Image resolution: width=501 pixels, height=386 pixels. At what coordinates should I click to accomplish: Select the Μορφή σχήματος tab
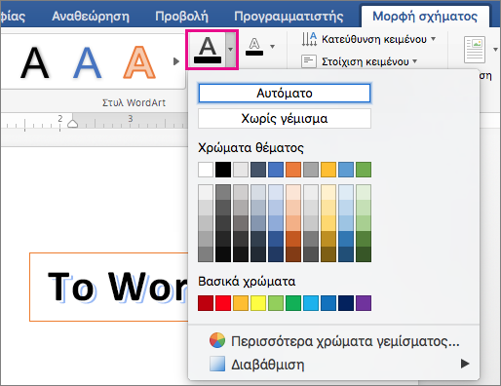pyautogui.click(x=425, y=16)
